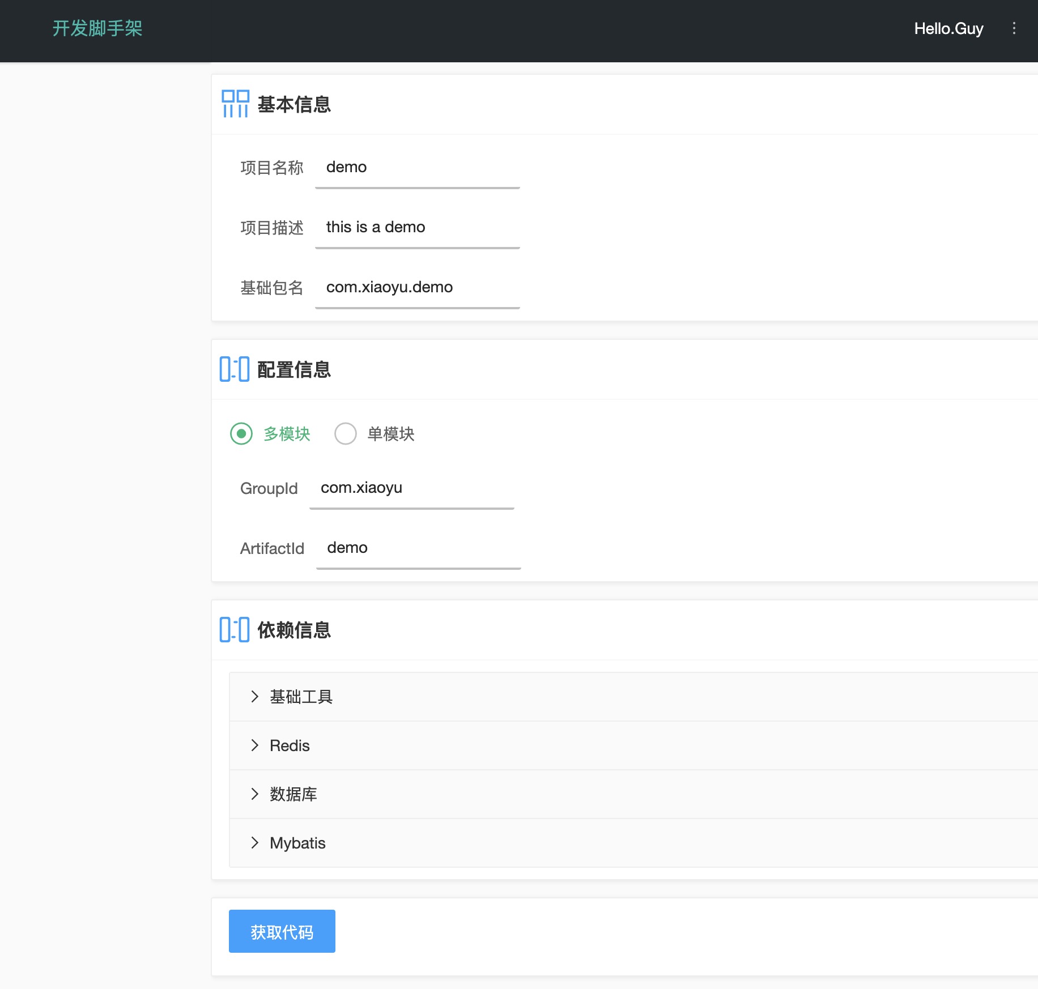Focus the 基础包名 input field
Image resolution: width=1038 pixels, height=989 pixels.
click(x=418, y=288)
